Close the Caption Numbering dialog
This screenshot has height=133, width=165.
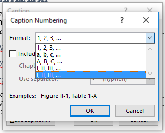pyautogui.click(x=146, y=20)
